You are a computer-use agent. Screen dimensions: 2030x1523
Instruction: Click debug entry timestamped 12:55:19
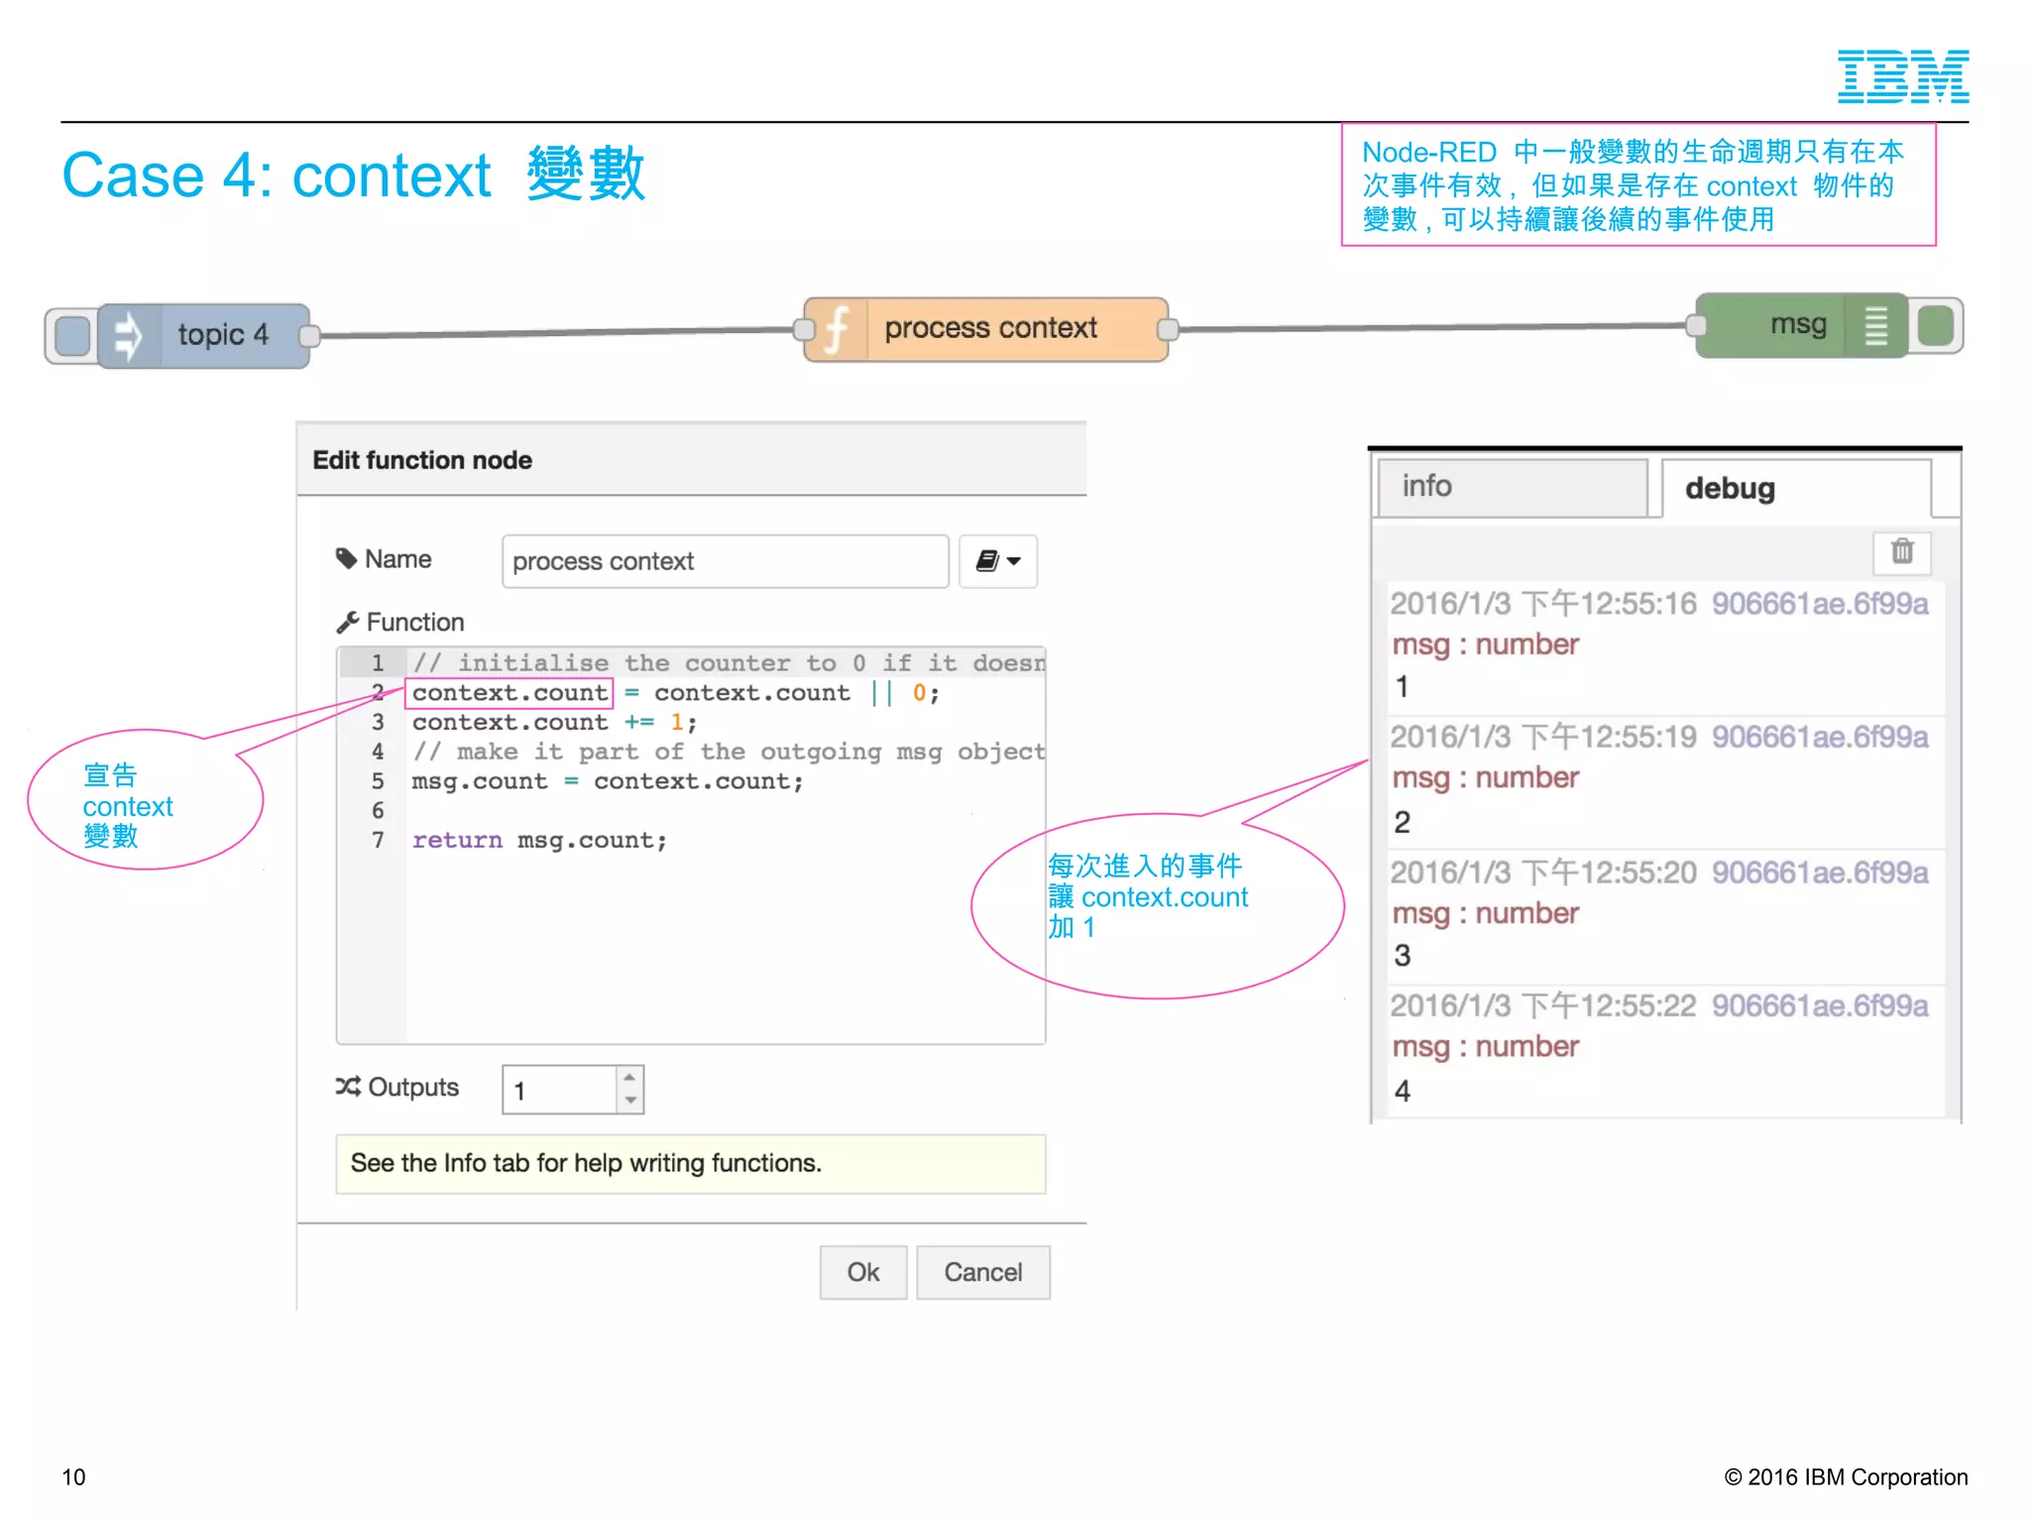point(1664,780)
